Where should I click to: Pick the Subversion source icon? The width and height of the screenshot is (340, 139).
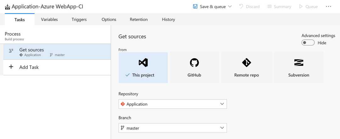tap(298, 63)
